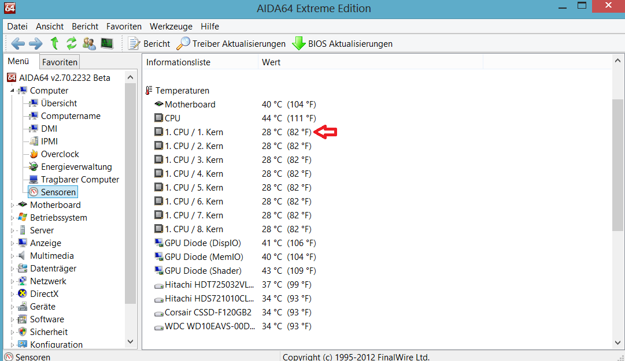Collapse the Computer tree node
This screenshot has width=625, height=361.
coord(12,90)
